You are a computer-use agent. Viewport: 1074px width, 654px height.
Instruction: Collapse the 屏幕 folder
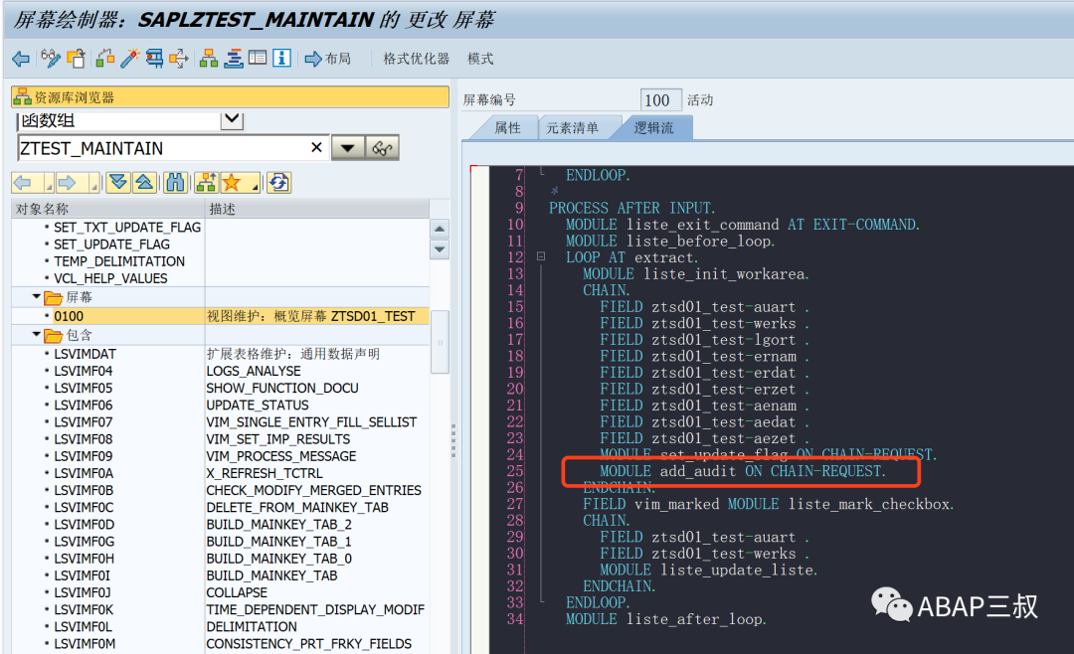point(37,296)
